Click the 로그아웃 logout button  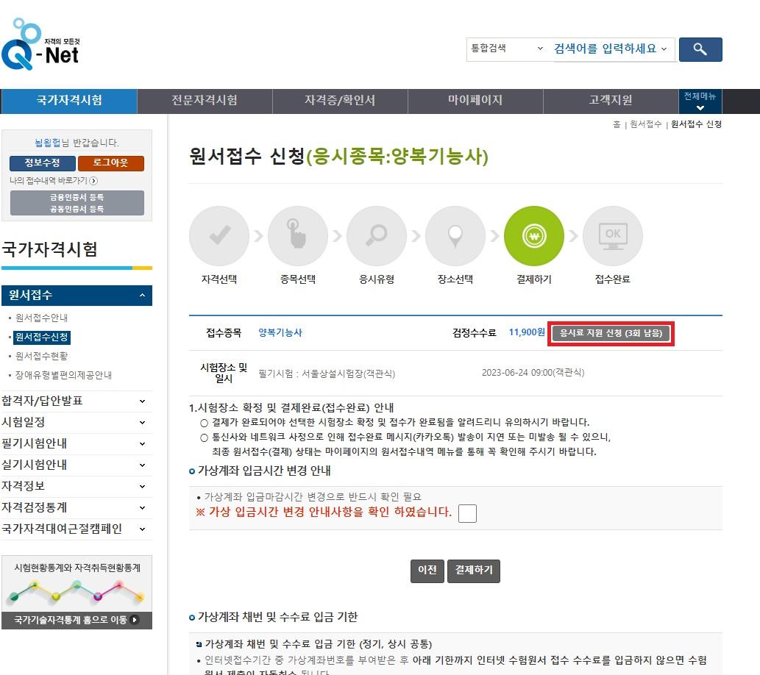click(111, 163)
